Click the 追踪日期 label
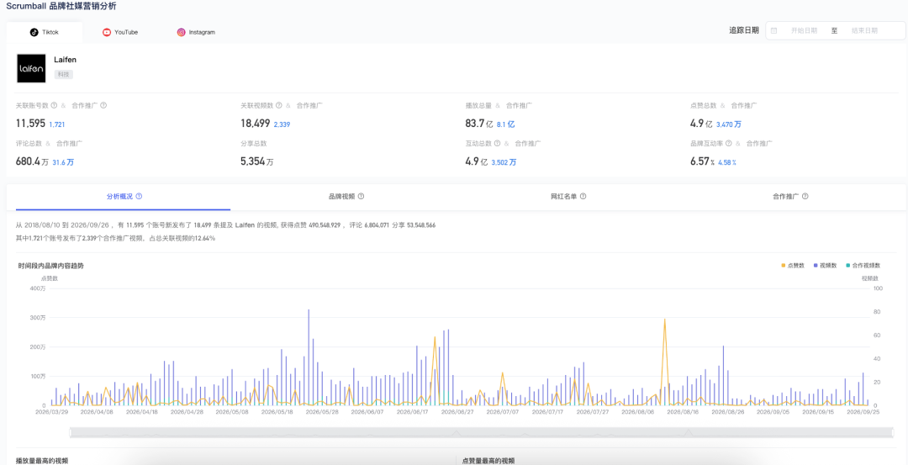 click(x=743, y=30)
